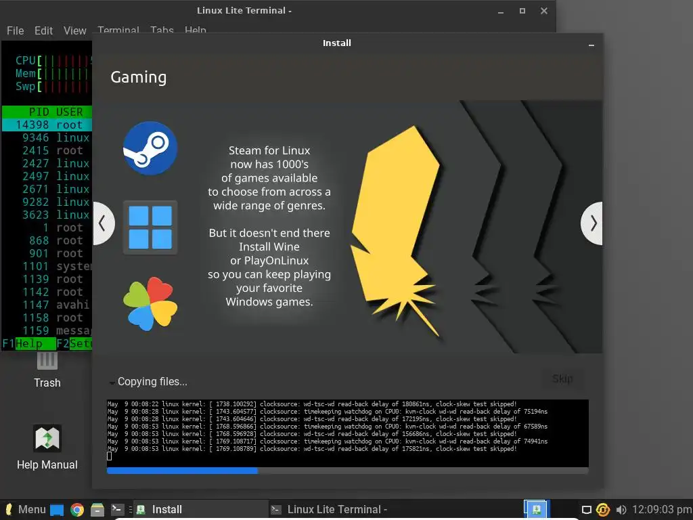Viewport: 693px width, 520px height.
Task: Click the CPU meter in htop
Action: pos(53,60)
